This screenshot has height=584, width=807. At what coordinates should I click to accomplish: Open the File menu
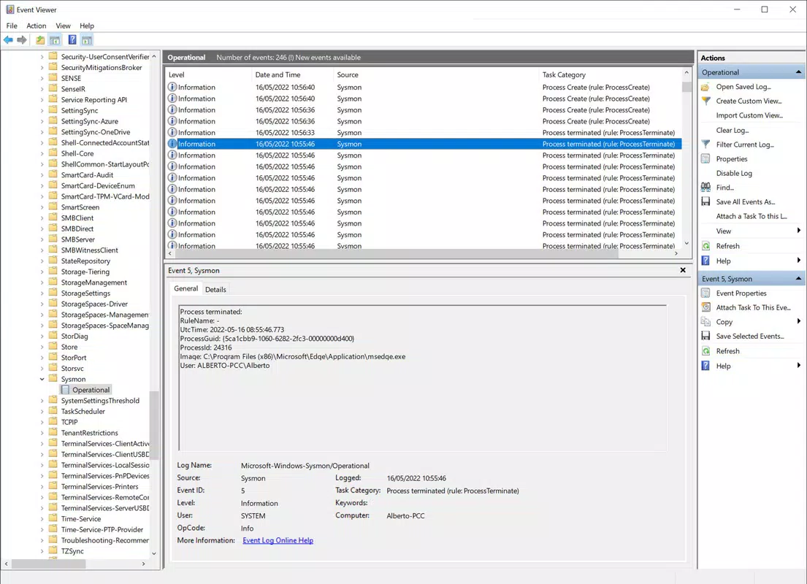12,26
